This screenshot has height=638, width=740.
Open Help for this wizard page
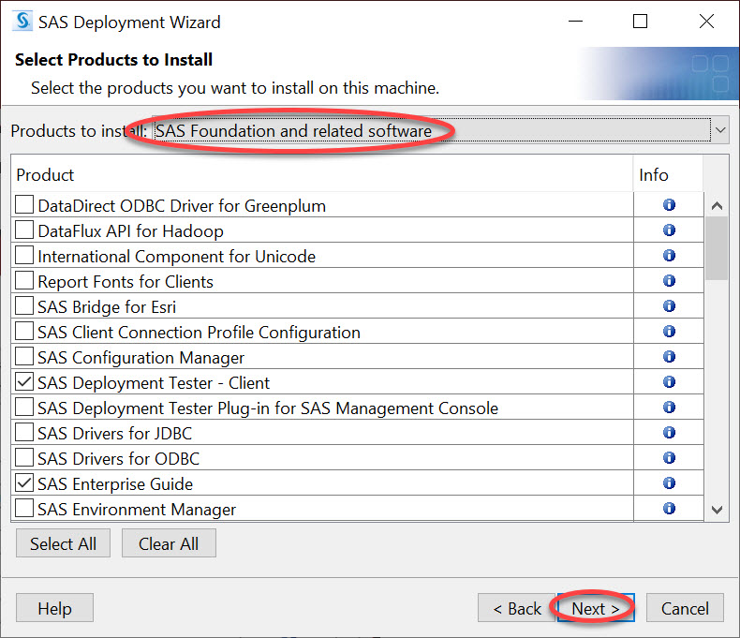pyautogui.click(x=54, y=608)
